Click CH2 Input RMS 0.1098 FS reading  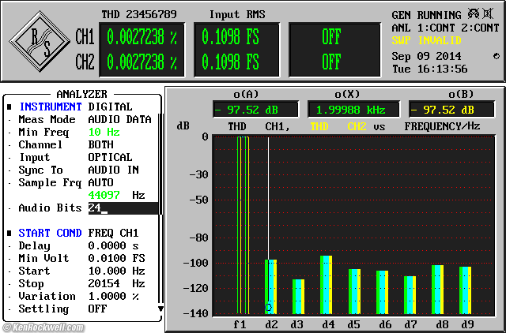point(231,62)
